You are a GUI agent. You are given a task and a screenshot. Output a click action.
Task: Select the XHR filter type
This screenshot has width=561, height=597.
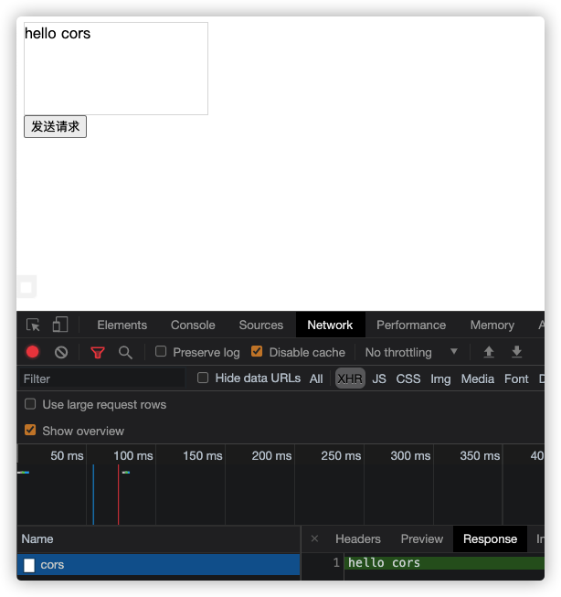(350, 378)
